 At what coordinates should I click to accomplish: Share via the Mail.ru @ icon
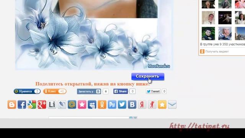[72, 105]
